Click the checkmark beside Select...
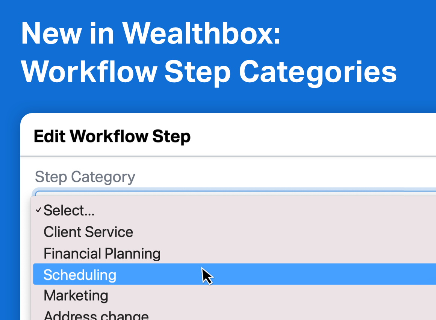The height and width of the screenshot is (320, 436). (38, 210)
